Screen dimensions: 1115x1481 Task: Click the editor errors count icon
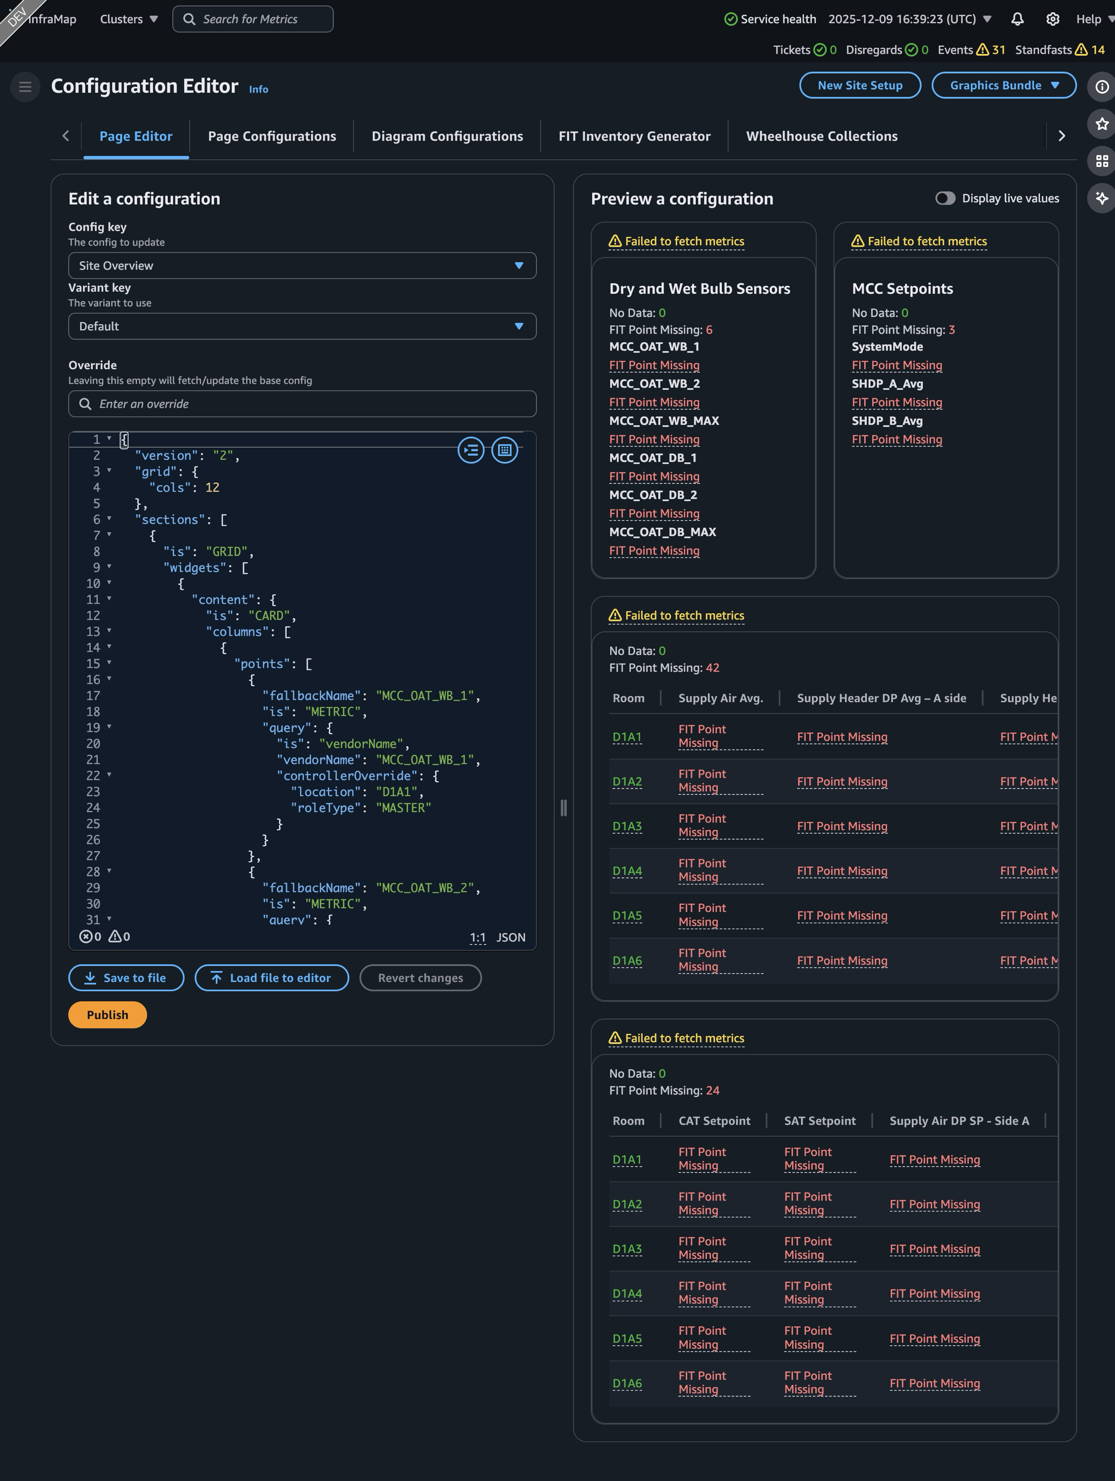click(90, 936)
